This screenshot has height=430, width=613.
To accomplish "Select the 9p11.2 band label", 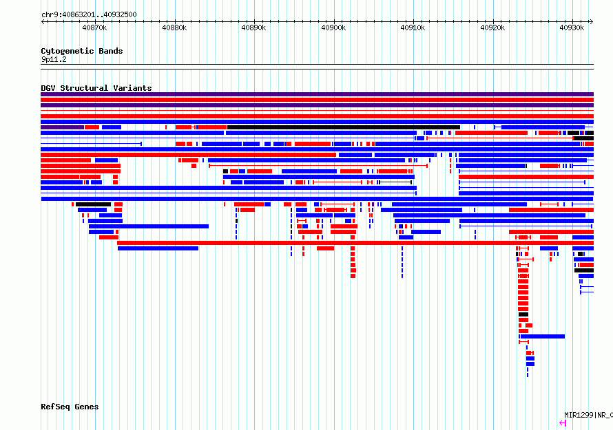I will [x=54, y=59].
